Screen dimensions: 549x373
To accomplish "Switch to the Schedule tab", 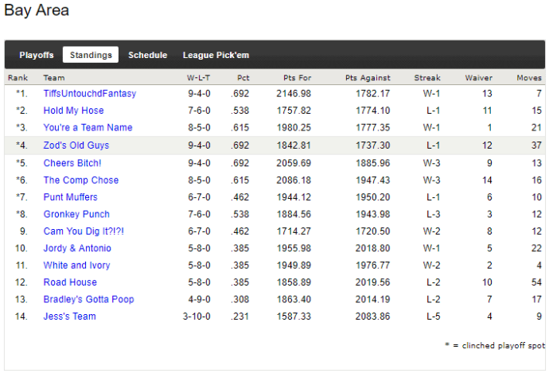I will (147, 55).
